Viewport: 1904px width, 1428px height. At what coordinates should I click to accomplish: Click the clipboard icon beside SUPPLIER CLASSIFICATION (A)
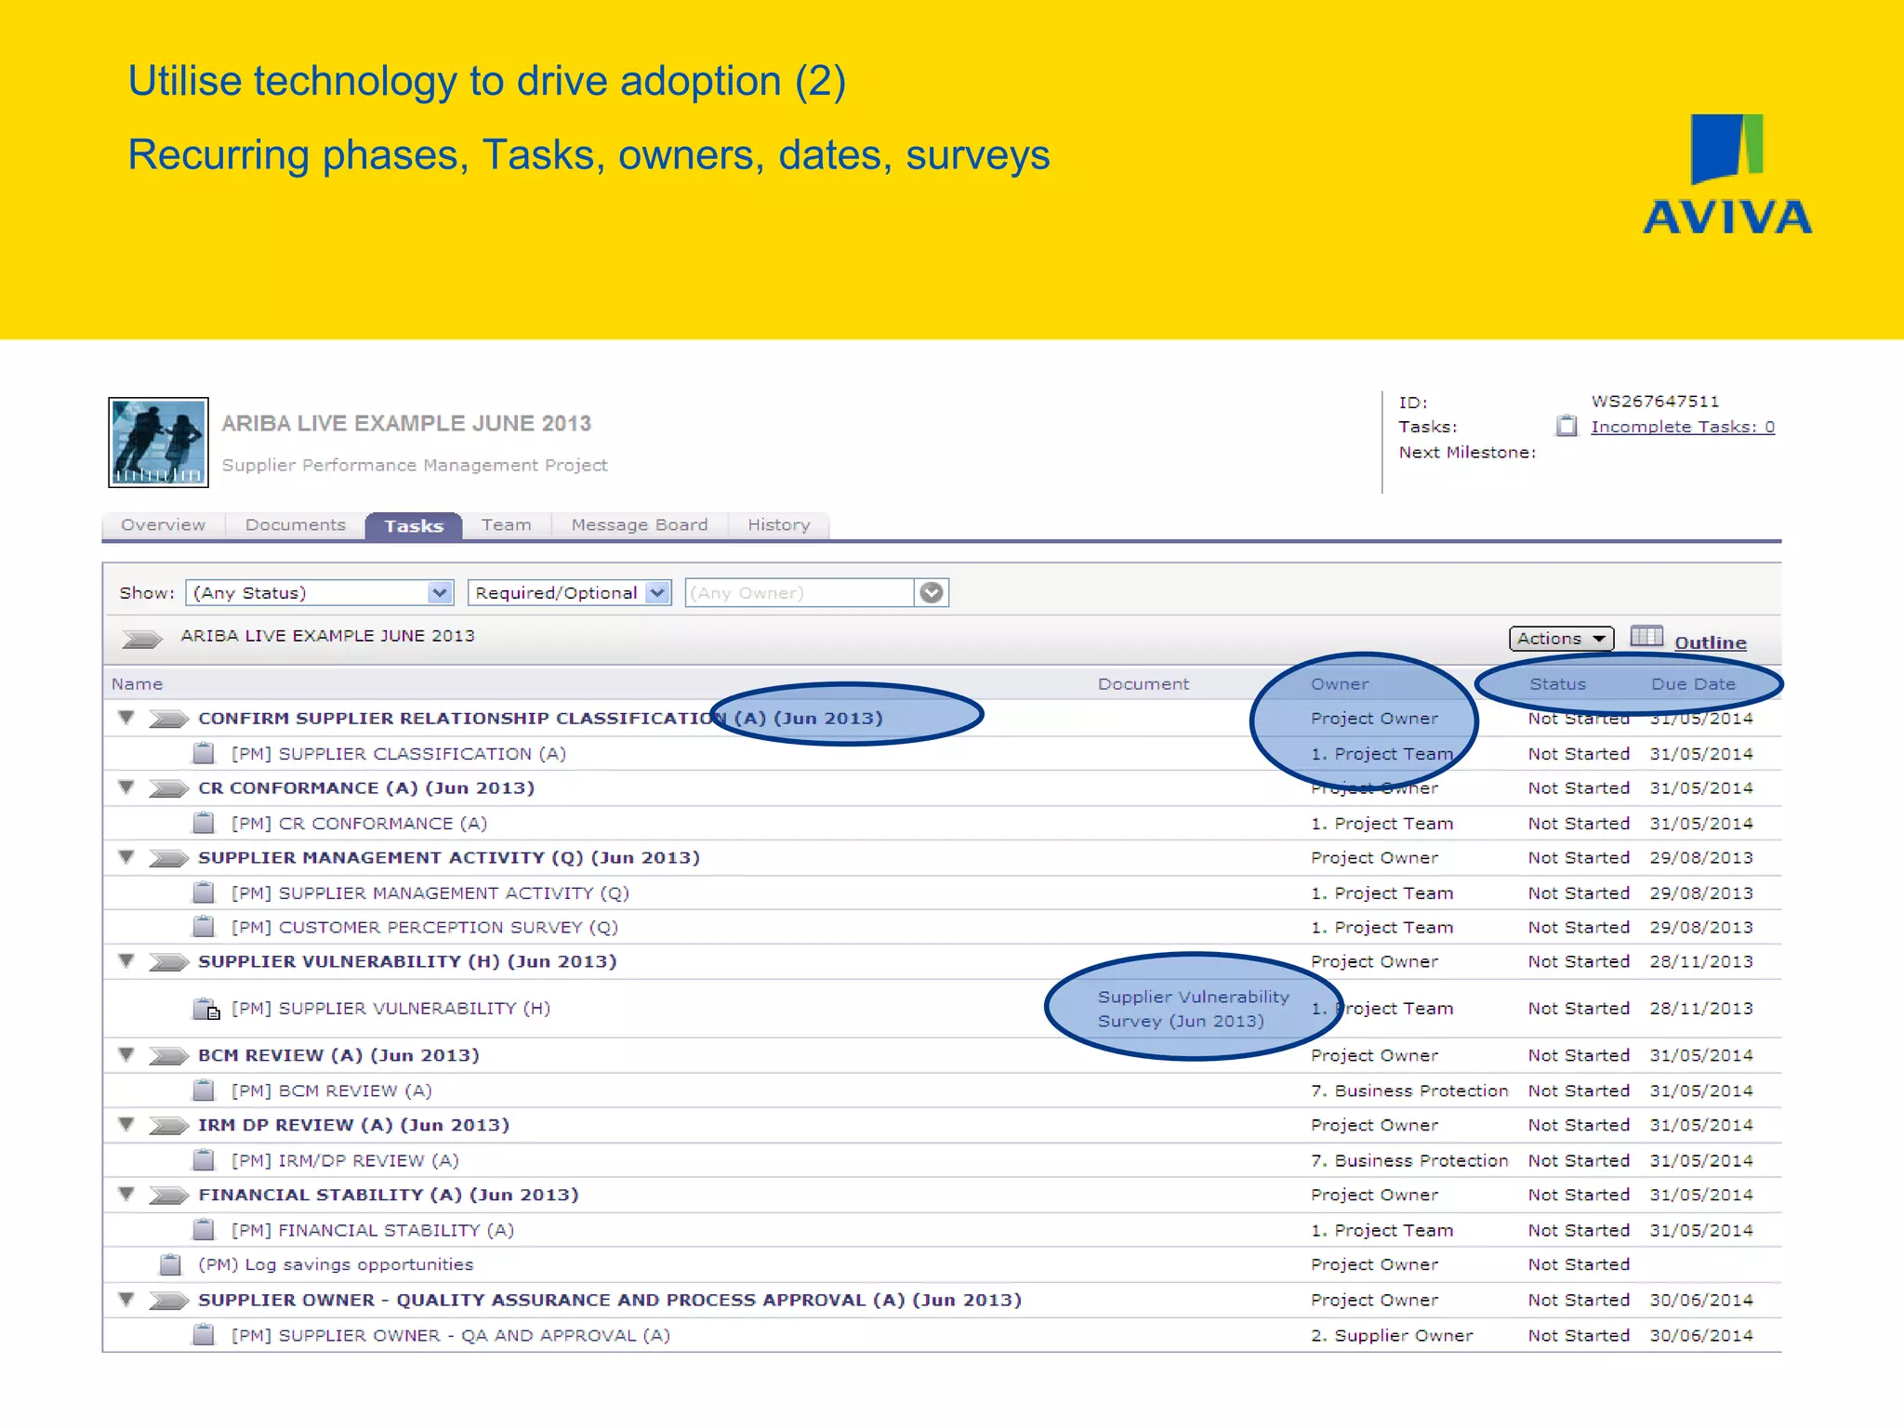204,753
